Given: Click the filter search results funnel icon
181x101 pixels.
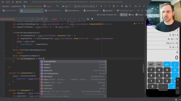Looking at the screenshot, I should click(92, 19).
